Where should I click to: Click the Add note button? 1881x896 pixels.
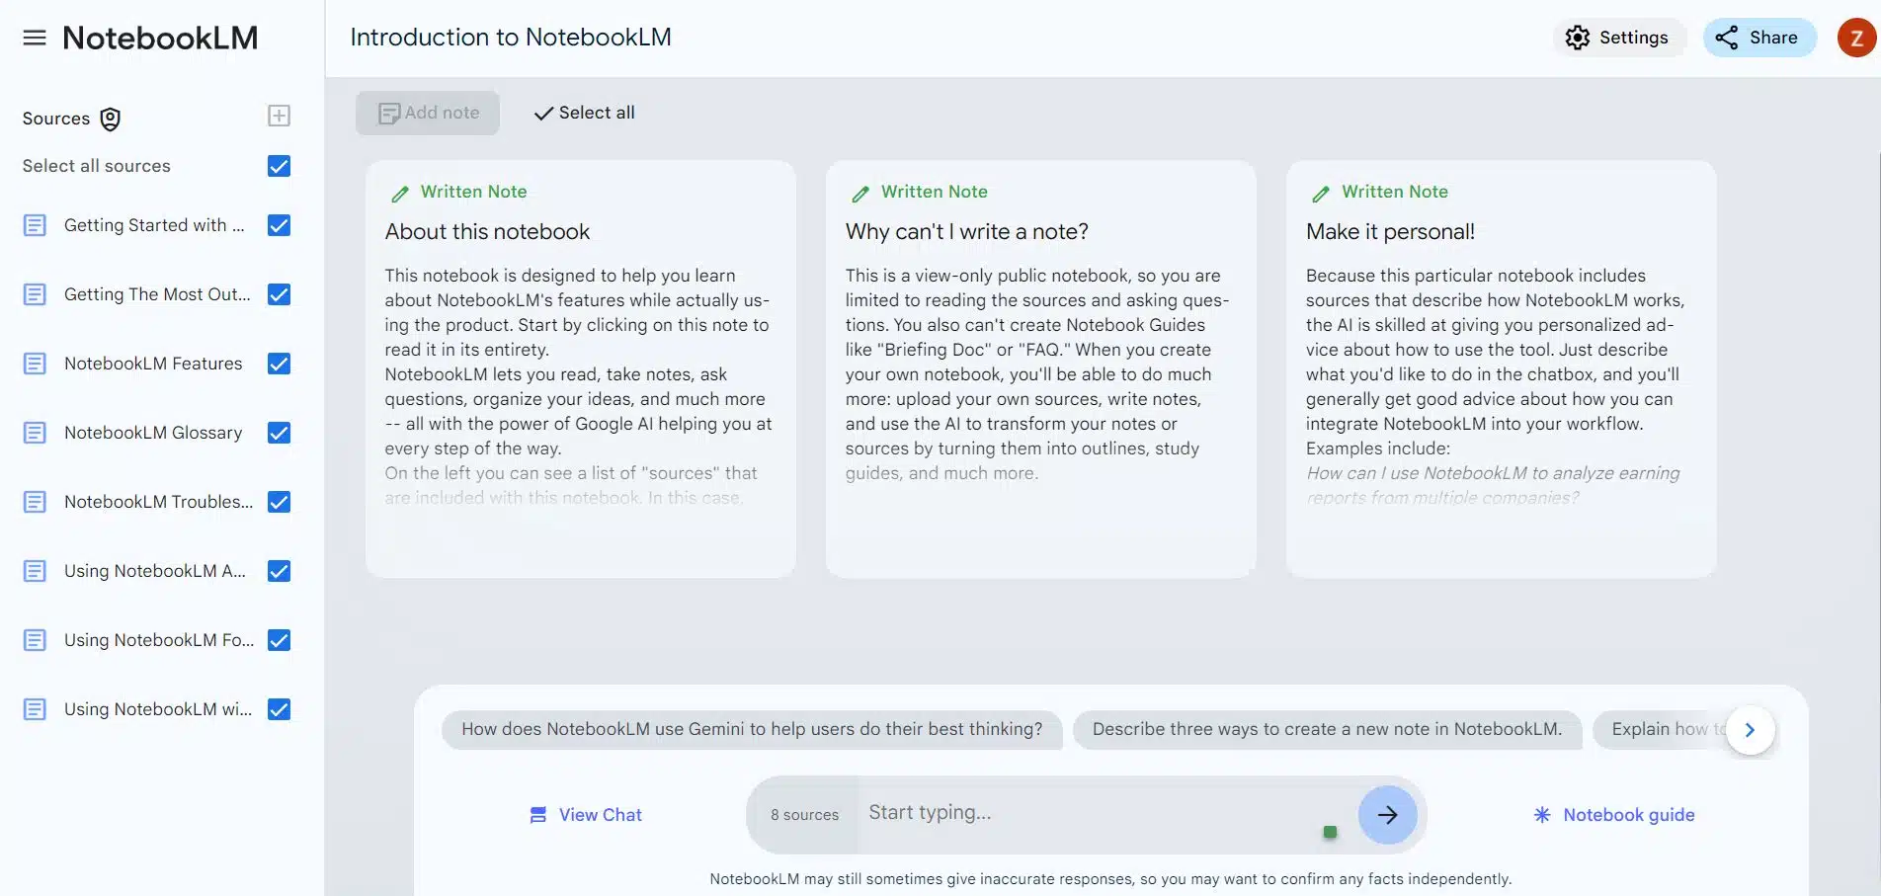point(427,113)
